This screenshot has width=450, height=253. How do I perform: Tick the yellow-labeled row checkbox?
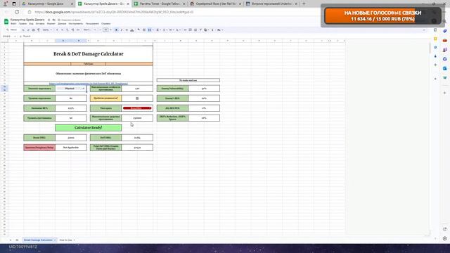click(x=137, y=98)
